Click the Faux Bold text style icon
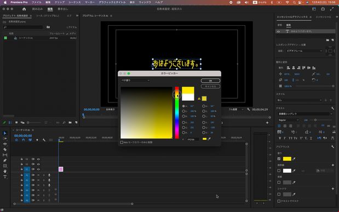This screenshot has height=212, width=339. 280,138
